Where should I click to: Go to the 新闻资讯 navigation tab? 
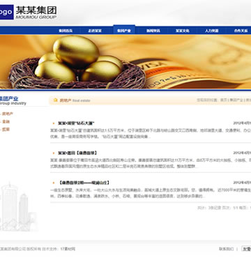153,31
